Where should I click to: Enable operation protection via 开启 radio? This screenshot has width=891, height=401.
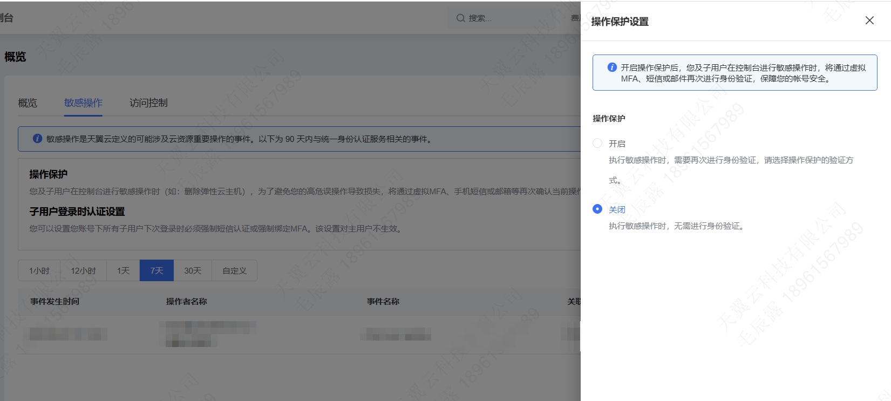point(597,143)
